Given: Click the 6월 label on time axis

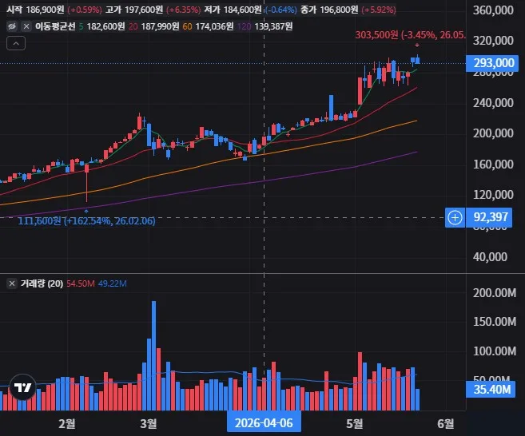Looking at the screenshot, I should coord(446,423).
